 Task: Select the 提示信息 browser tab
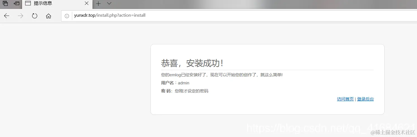pos(57,4)
